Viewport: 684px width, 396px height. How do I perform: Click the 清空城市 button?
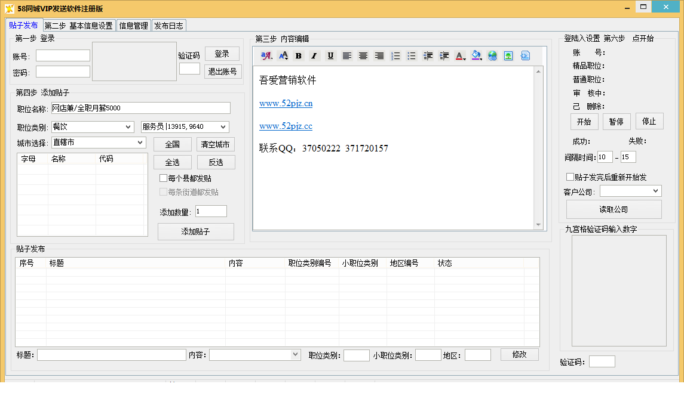point(216,144)
